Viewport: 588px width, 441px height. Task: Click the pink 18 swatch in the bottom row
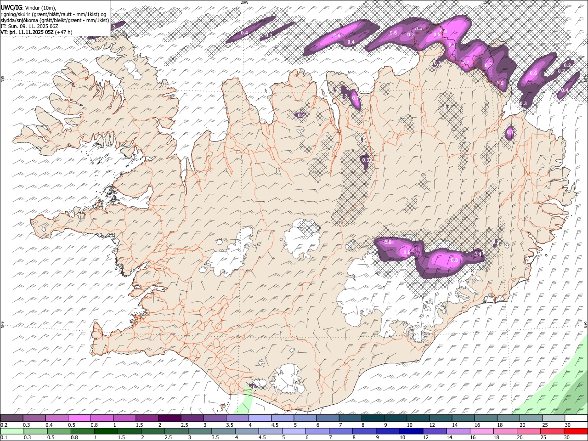[x=504, y=431]
